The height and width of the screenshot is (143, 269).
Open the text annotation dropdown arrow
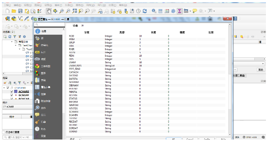click(214, 11)
